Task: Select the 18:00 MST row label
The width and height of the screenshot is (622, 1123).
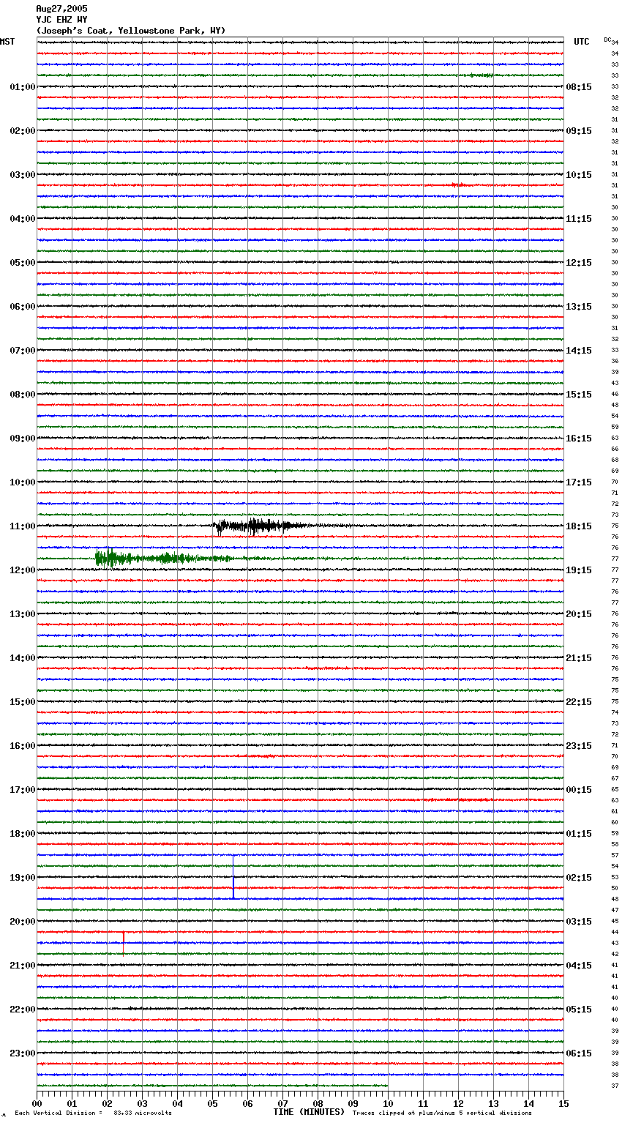Action: click(x=23, y=834)
